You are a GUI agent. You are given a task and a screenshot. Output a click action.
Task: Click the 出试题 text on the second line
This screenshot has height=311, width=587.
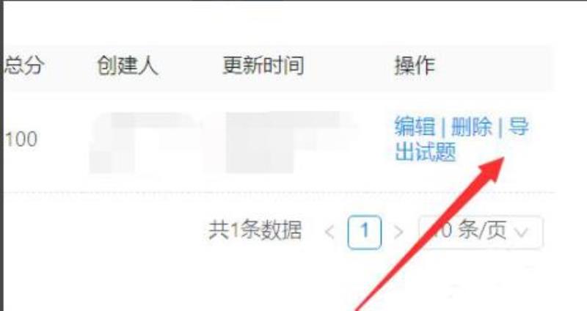pyautogui.click(x=426, y=152)
